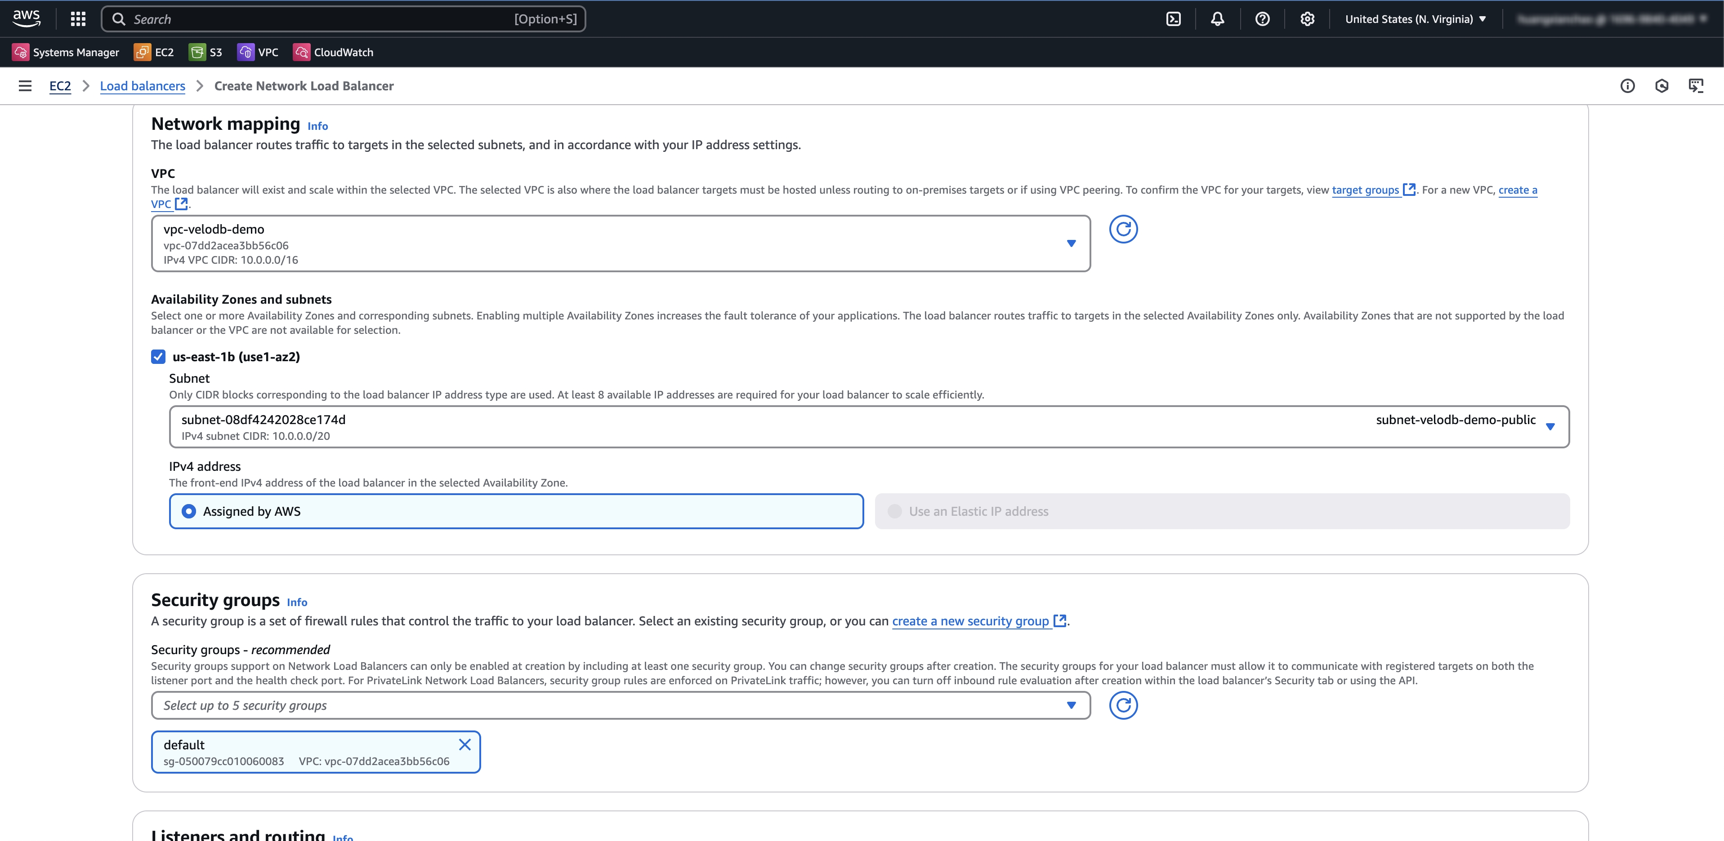Image resolution: width=1724 pixels, height=841 pixels.
Task: Launch CloudShell from the top bar
Action: tap(1173, 19)
